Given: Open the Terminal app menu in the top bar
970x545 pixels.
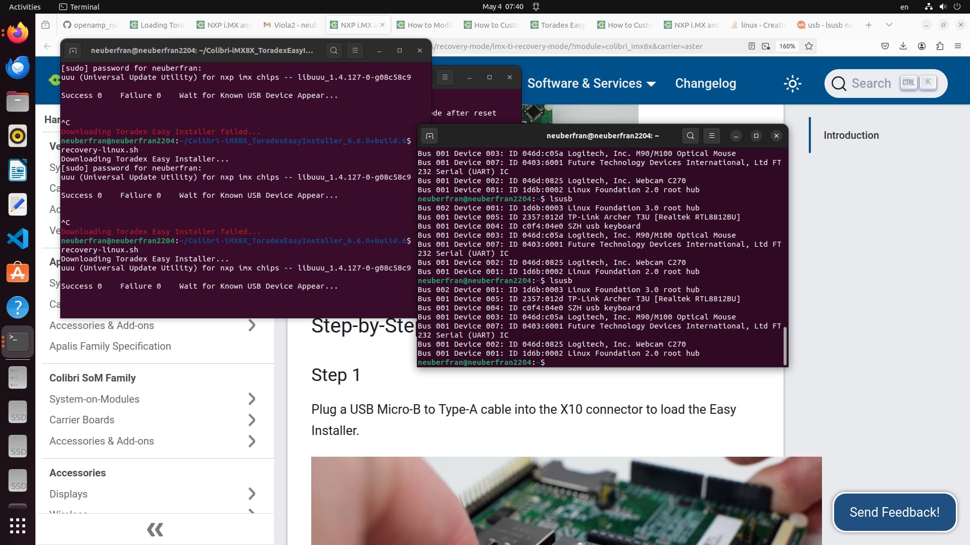Looking at the screenshot, I should (79, 7).
